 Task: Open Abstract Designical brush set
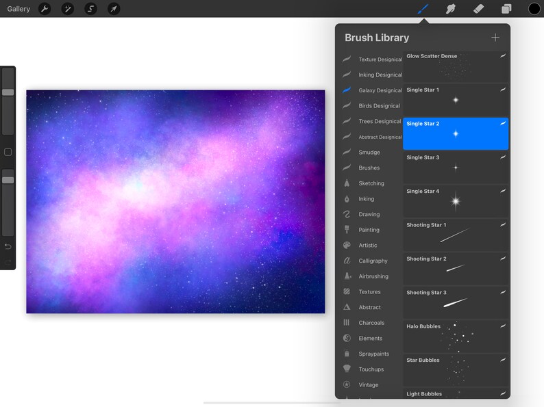(x=372, y=137)
